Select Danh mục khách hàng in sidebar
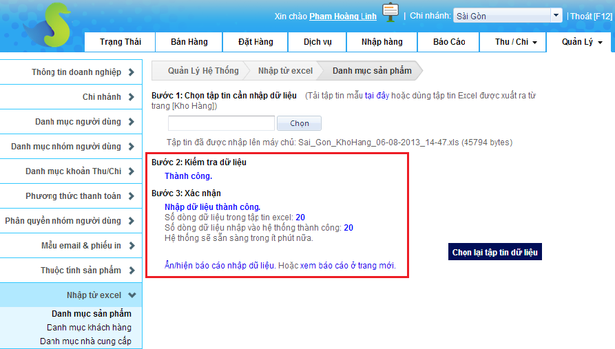The image size is (615, 349). 89,328
